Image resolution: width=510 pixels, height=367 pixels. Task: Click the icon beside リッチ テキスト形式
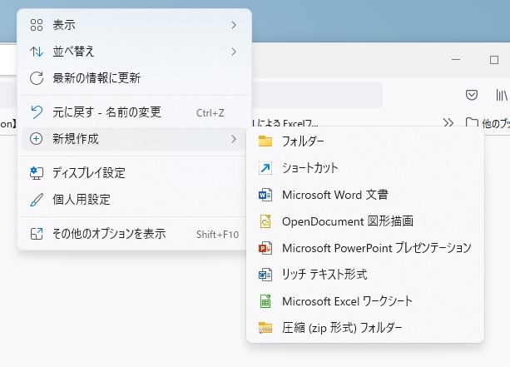[265, 275]
